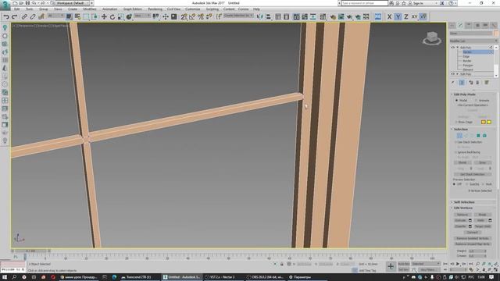500x281 pixels.
Task: Open the Group menu
Action: (x=44, y=9)
